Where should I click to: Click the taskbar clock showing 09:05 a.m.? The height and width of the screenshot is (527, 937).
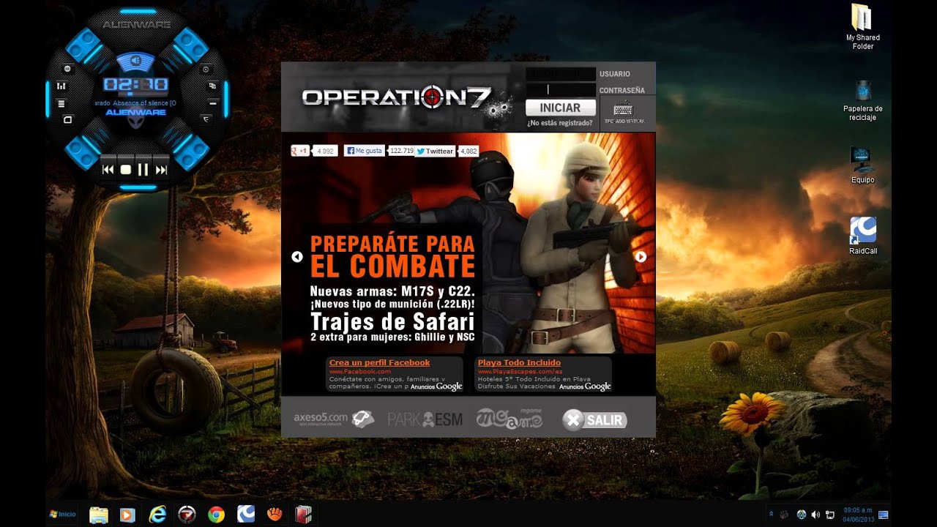point(858,514)
